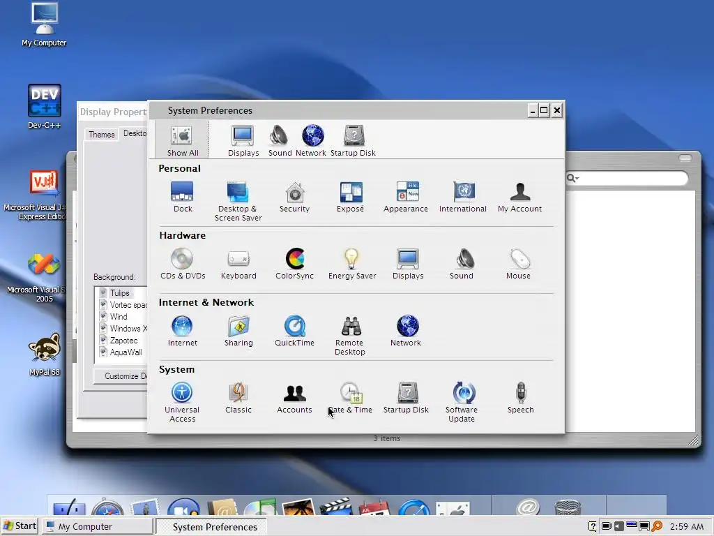Open the Speech preference pane

click(x=520, y=397)
